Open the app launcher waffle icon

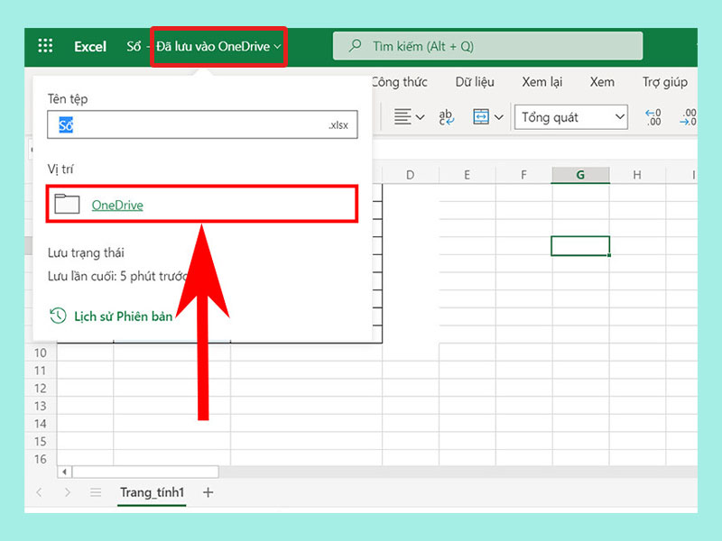click(45, 46)
